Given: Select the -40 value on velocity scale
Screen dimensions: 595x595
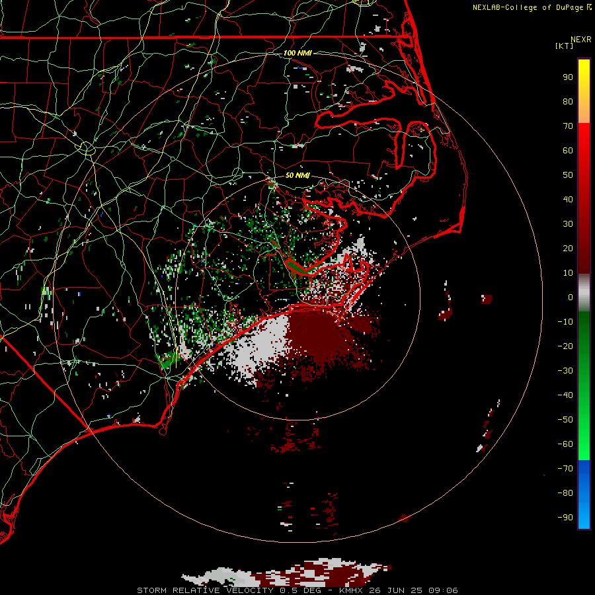Looking at the screenshot, I should tap(565, 395).
